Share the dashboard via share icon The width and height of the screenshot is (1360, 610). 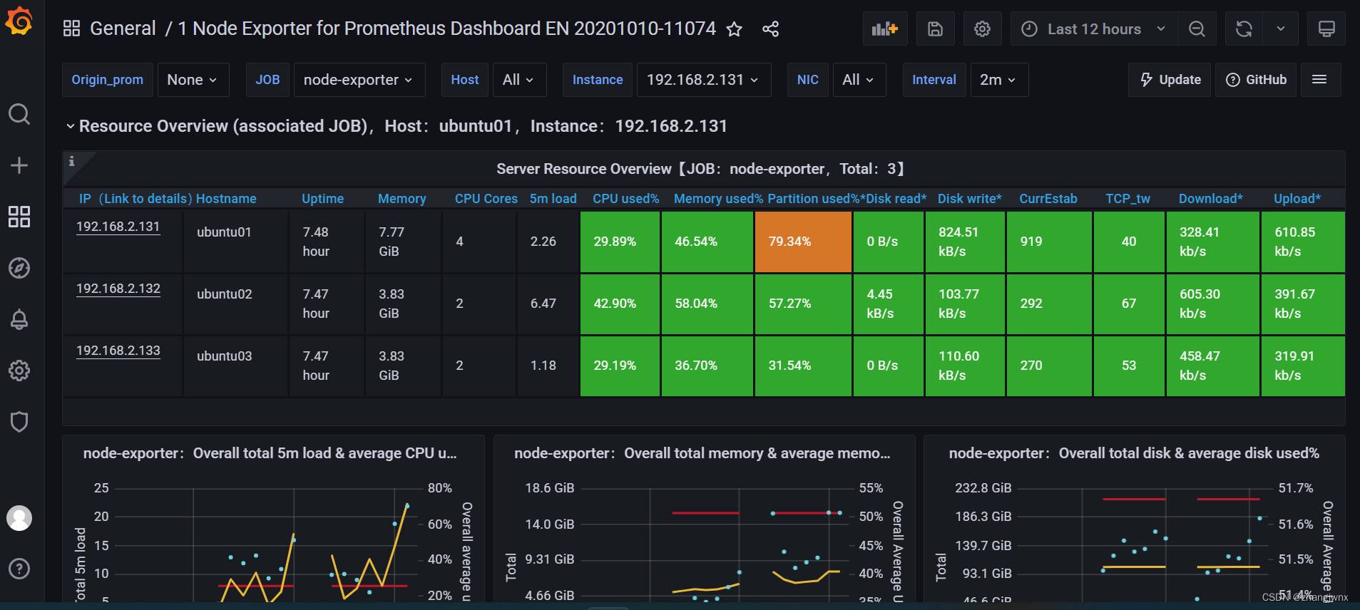tap(770, 29)
